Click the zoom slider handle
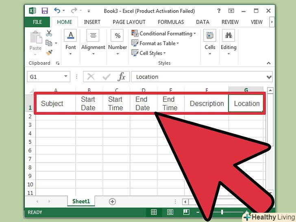 pyautogui.click(x=222, y=212)
